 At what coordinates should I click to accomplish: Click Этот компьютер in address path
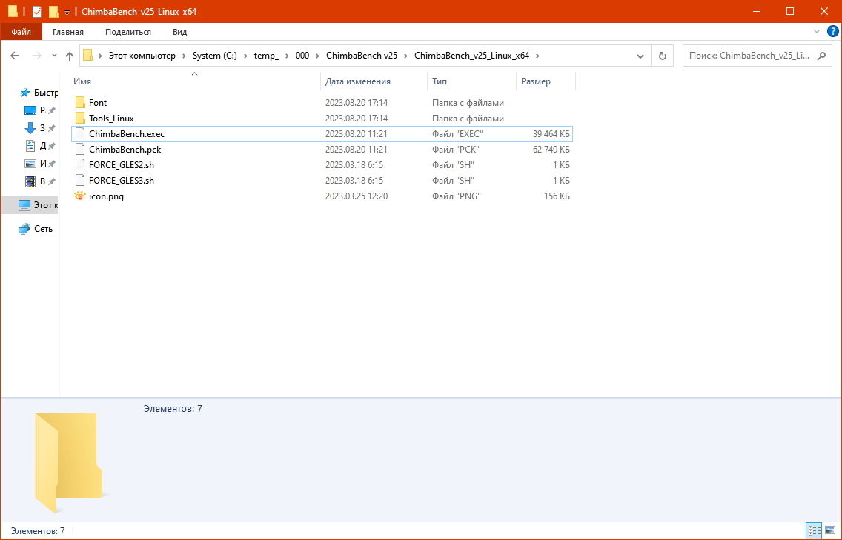click(142, 56)
